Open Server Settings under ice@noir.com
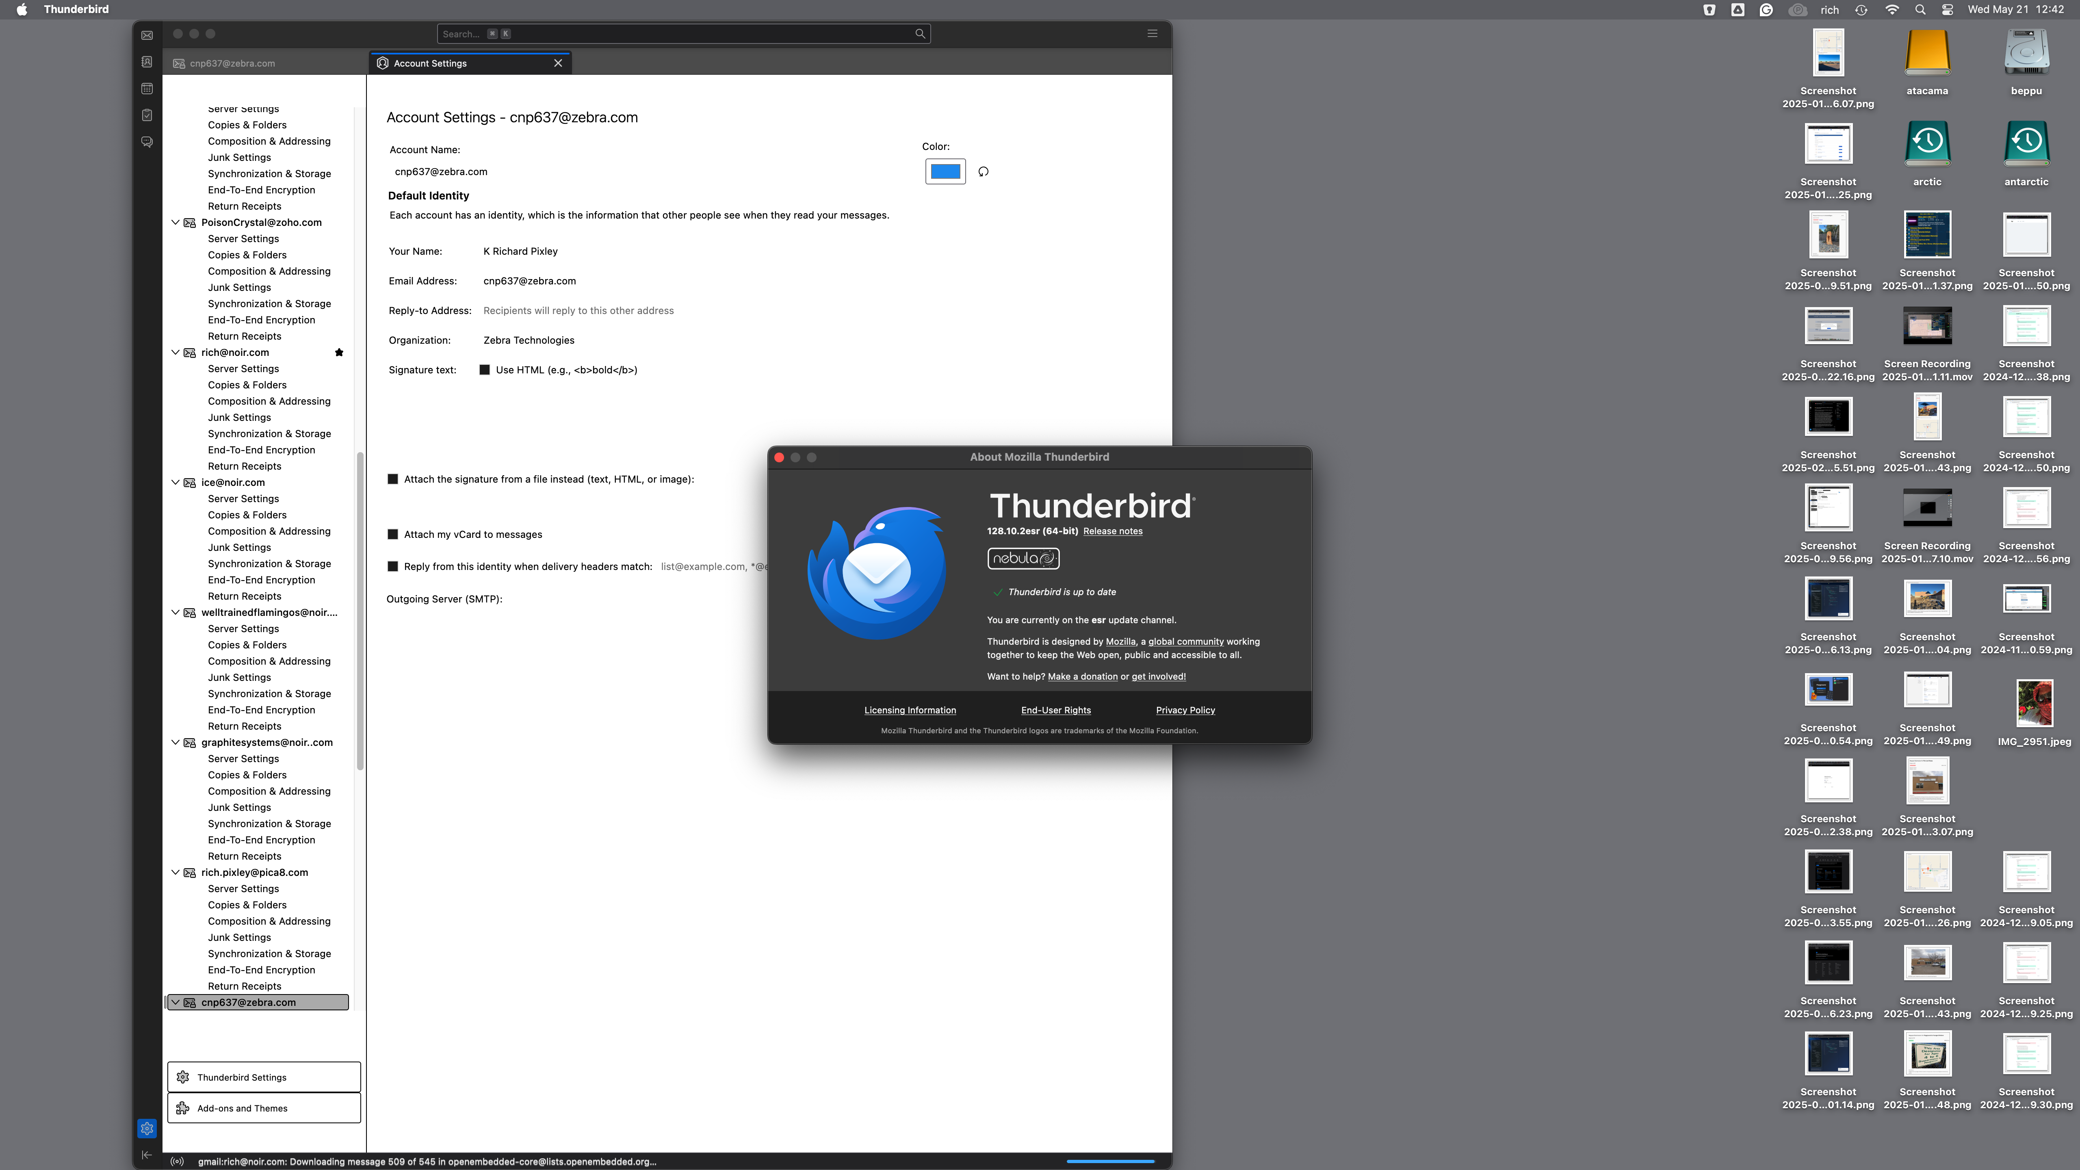 (x=243, y=498)
